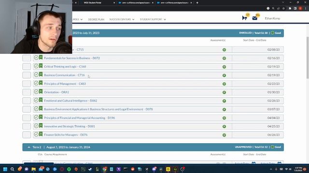Open File Explorer from the taskbar
This screenshot has height=173, width=309.
[x=33, y=169]
